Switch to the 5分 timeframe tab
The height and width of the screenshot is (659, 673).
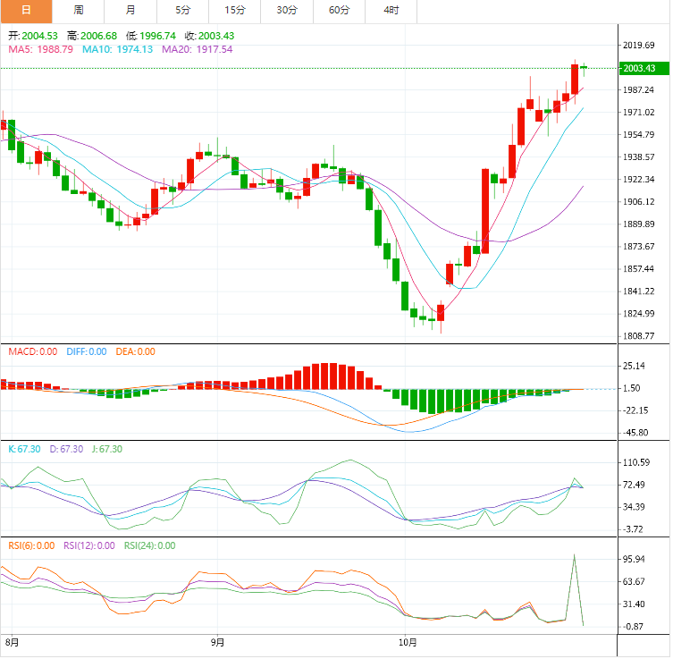pyautogui.click(x=182, y=10)
